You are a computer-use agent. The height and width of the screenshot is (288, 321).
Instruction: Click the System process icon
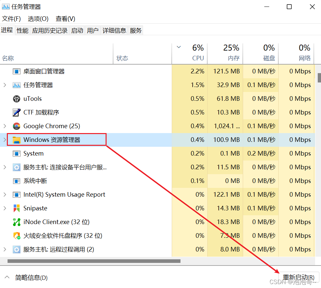pos(17,154)
